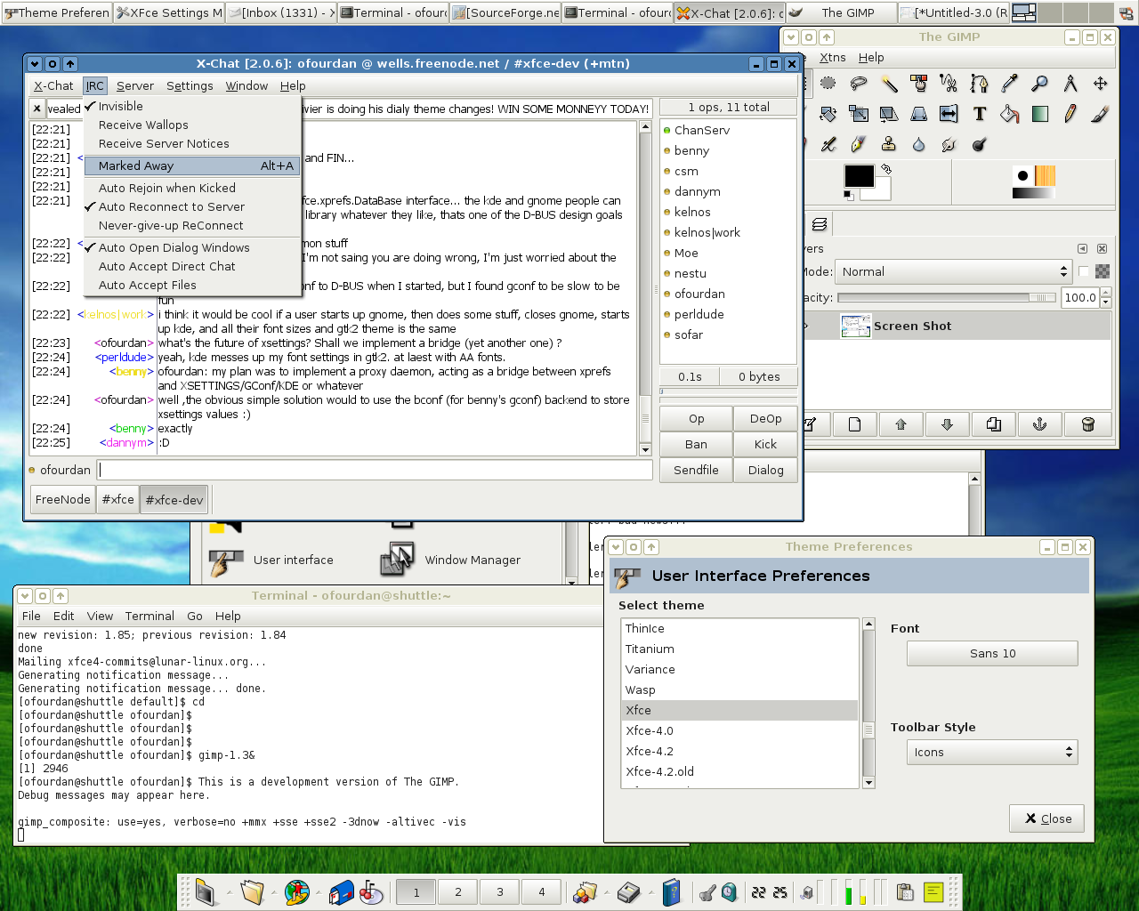This screenshot has height=911, width=1139.
Task: Click the anchor layer button
Action: [x=1039, y=424]
